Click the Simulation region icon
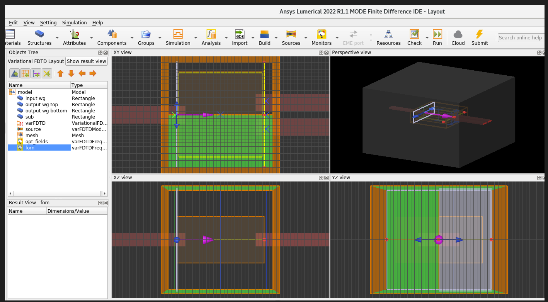Image resolution: width=548 pixels, height=302 pixels. [x=178, y=34]
